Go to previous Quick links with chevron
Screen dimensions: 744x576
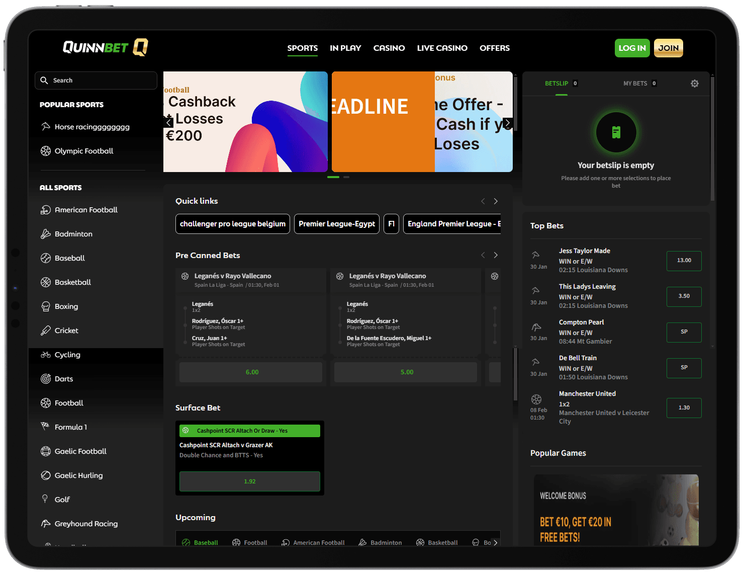[483, 201]
